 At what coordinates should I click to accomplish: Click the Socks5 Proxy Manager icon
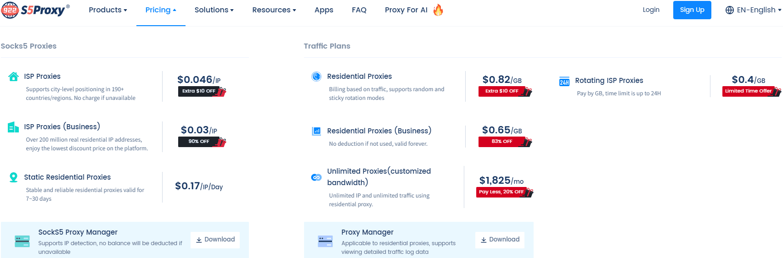coord(22,241)
